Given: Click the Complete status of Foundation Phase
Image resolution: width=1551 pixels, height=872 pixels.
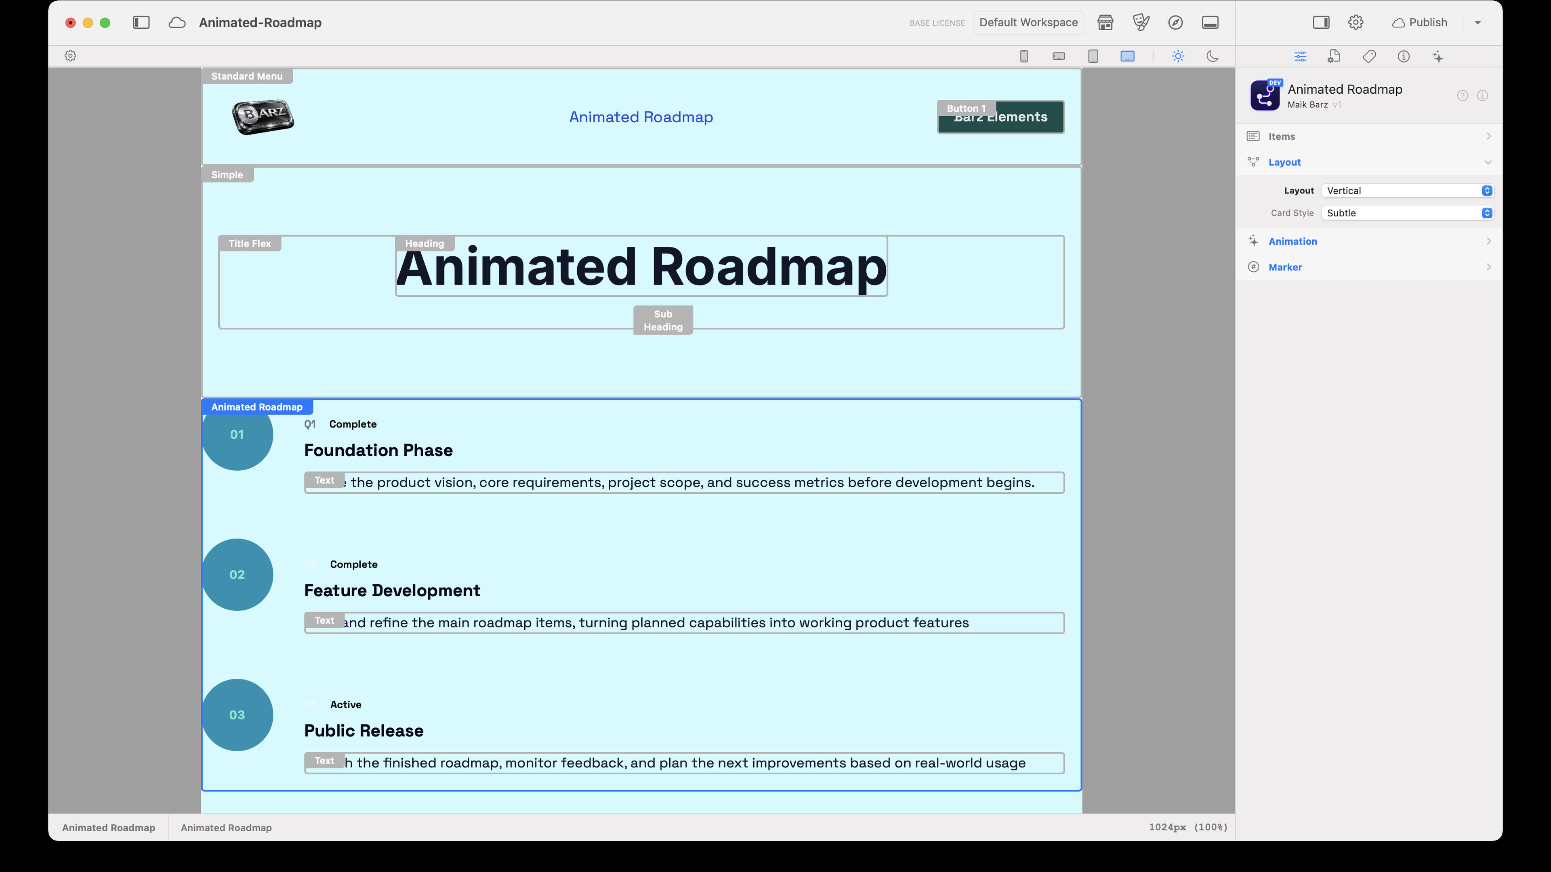Looking at the screenshot, I should coord(353,424).
